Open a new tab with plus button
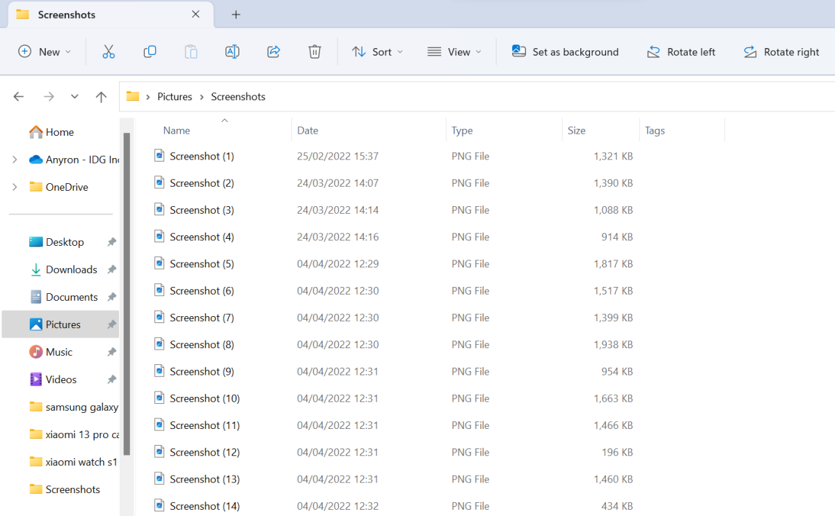 pos(236,15)
